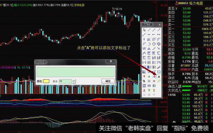Select the parallel channel lines tool
Screen dimensions: 213x133
click(154, 39)
